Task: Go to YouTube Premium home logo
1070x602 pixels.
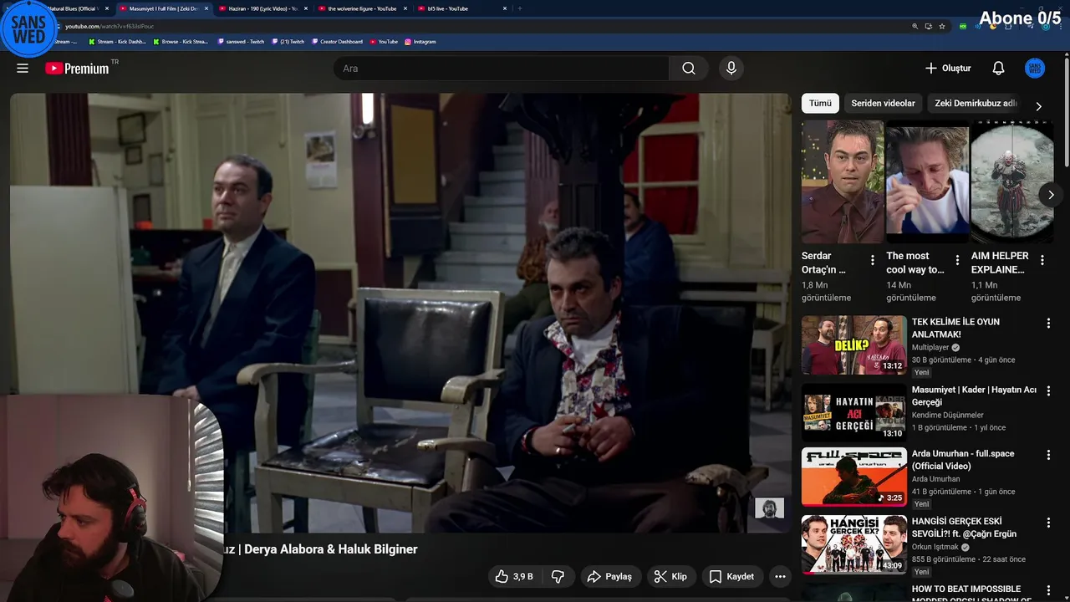Action: [x=77, y=69]
